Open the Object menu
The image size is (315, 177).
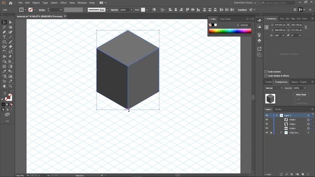(x=36, y=3)
